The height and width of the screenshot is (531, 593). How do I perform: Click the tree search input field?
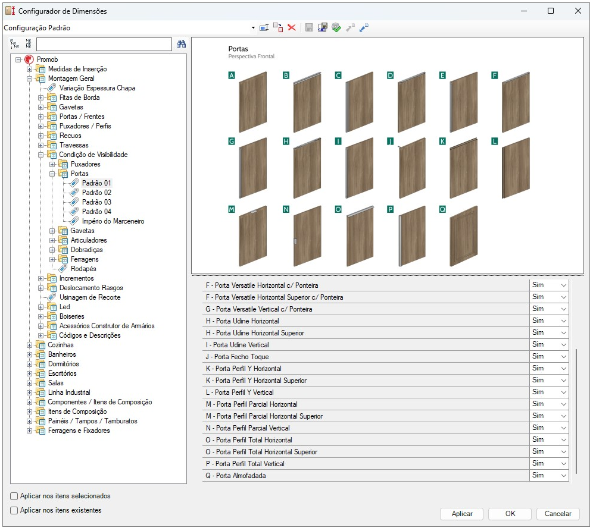coord(104,44)
